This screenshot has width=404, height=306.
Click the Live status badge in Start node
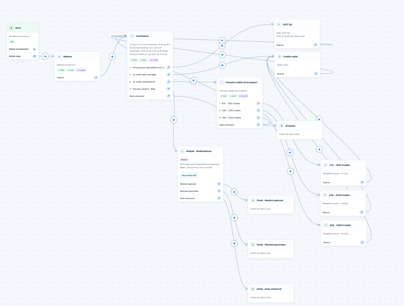(x=12, y=42)
